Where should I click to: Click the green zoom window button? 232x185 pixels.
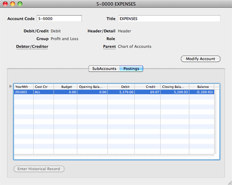[x=20, y=4]
